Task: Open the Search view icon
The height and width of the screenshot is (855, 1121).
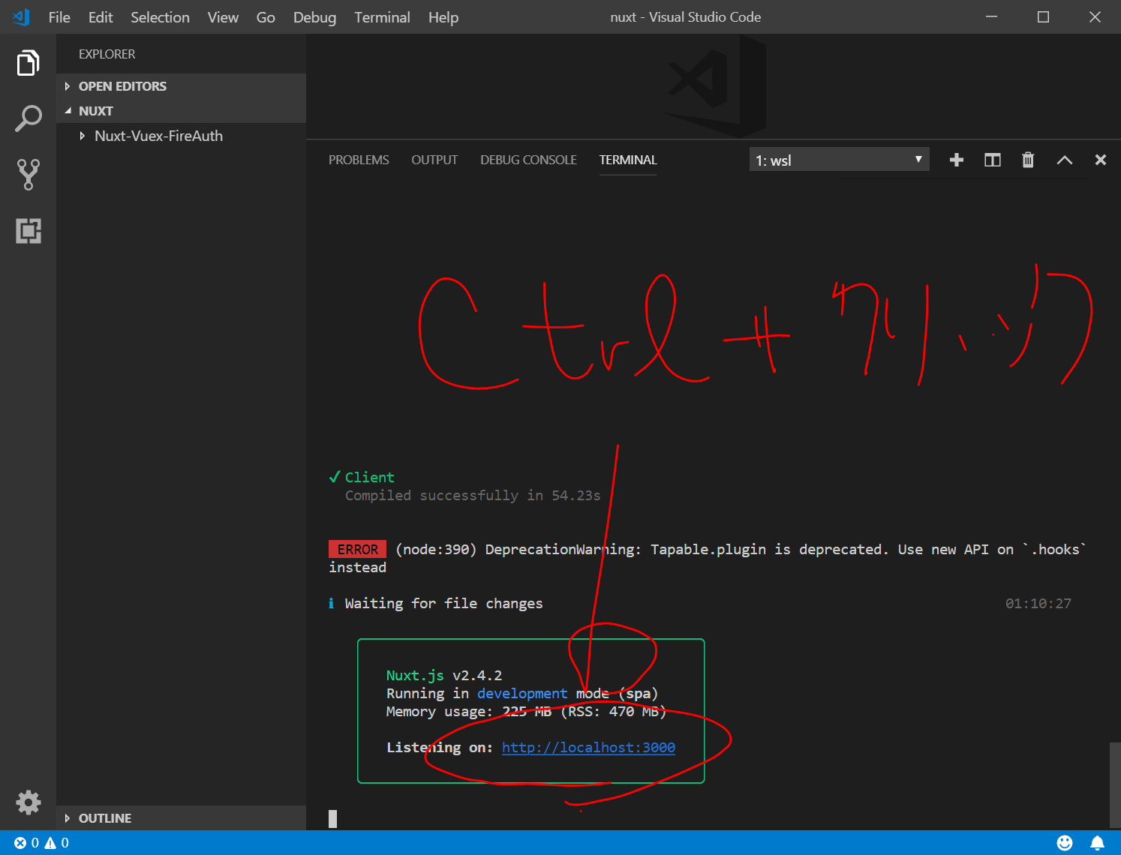Action: tap(28, 118)
